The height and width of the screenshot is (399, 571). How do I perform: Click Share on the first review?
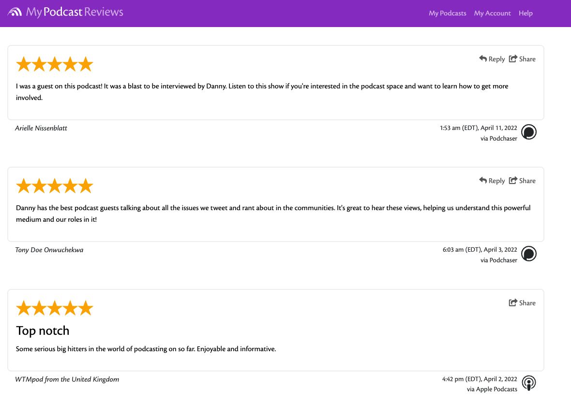click(526, 58)
